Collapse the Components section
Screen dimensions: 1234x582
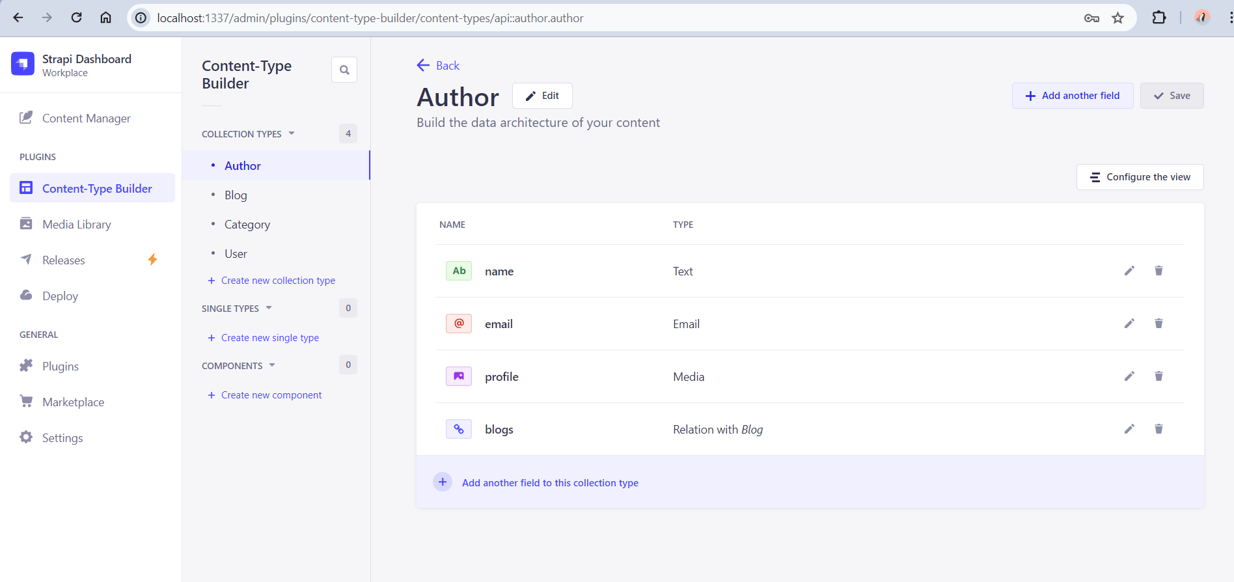tap(272, 365)
